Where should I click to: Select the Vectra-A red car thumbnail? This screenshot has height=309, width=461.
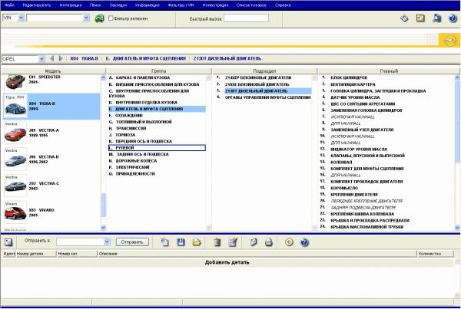(15, 133)
